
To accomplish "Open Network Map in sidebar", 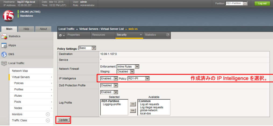I will point(20,71).
